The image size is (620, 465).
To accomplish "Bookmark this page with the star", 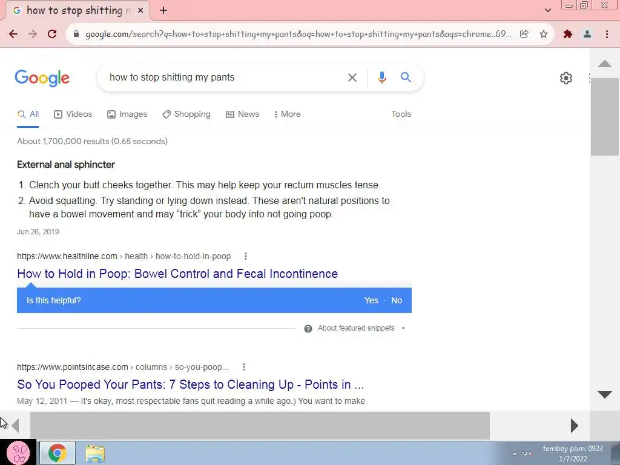I will 544,34.
